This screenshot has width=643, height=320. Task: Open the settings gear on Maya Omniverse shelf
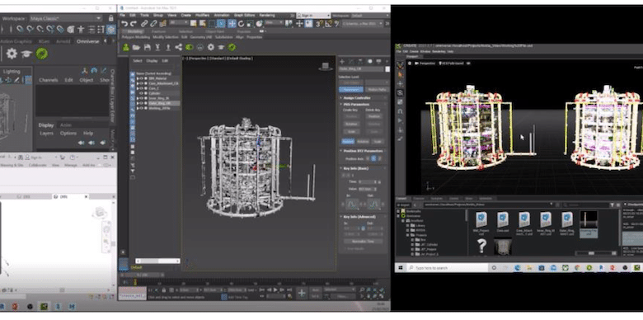[12, 54]
